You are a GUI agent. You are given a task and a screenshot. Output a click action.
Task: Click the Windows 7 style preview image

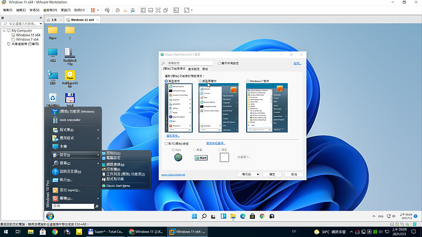click(x=267, y=108)
